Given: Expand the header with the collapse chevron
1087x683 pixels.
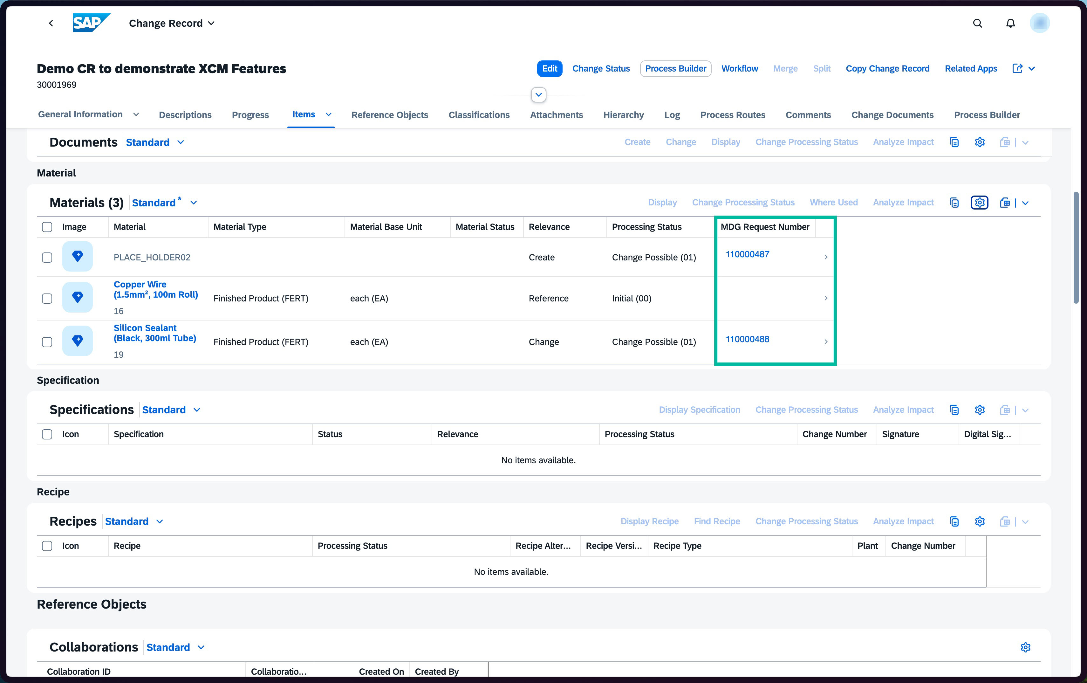Looking at the screenshot, I should point(538,95).
